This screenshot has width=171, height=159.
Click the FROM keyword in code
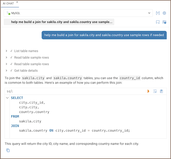(15, 117)
